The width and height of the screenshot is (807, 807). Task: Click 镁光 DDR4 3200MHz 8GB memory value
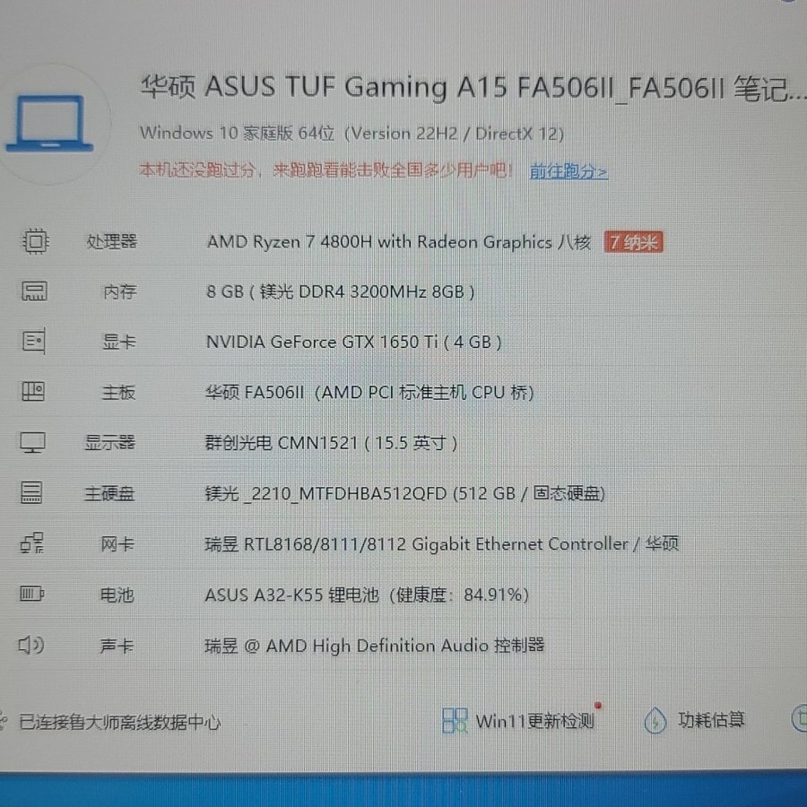pos(340,291)
